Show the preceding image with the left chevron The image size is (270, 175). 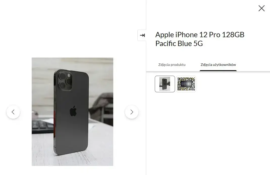click(x=13, y=112)
